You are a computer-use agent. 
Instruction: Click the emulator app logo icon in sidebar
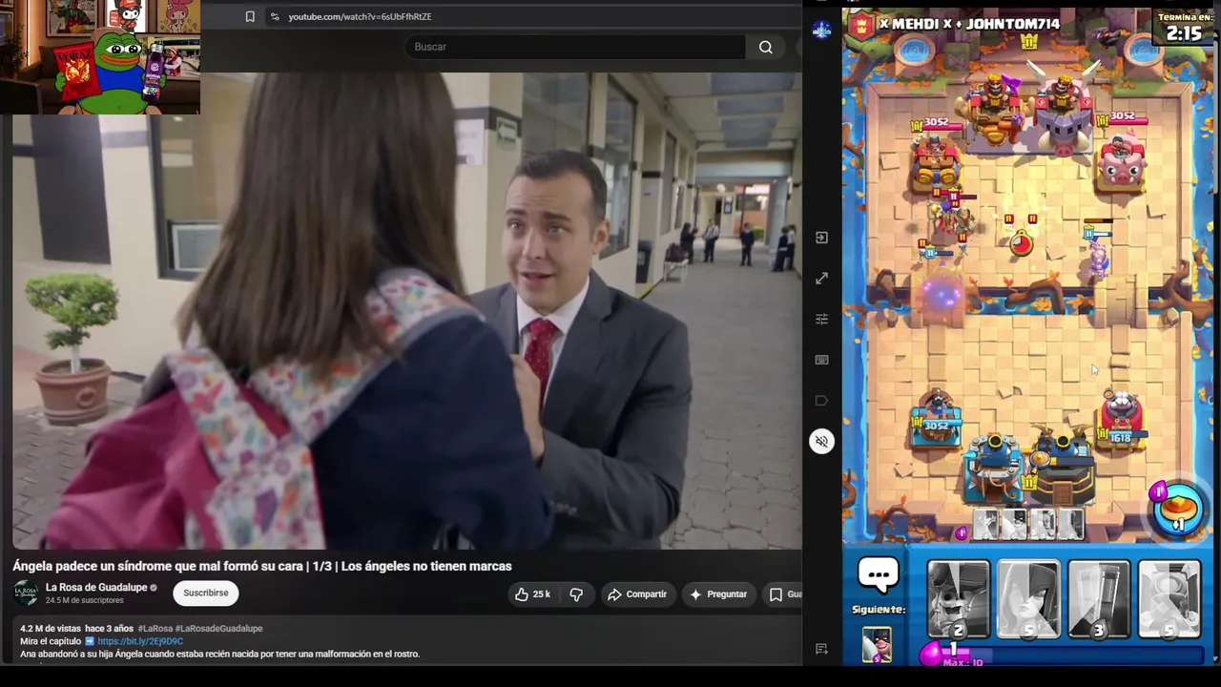[821, 30]
